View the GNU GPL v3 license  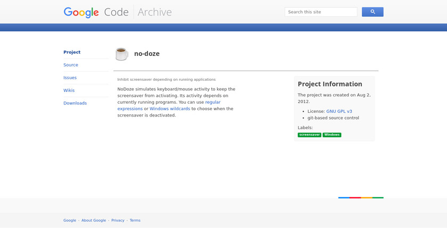[x=339, y=111]
